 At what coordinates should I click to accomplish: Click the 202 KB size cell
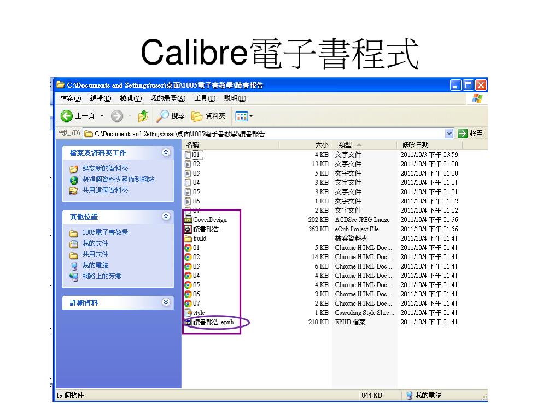coord(318,220)
